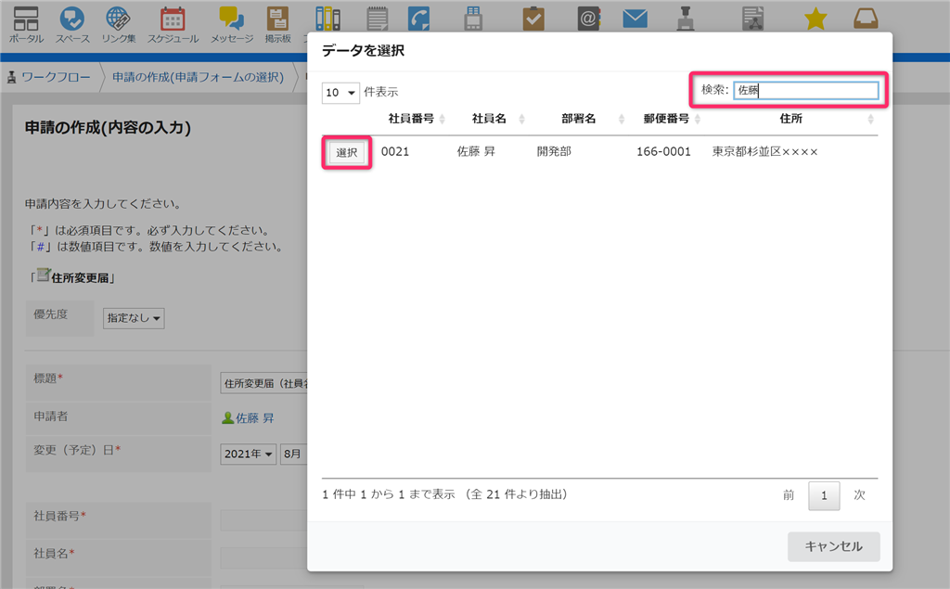Click the address book @ icon
950x589 pixels.
588,19
